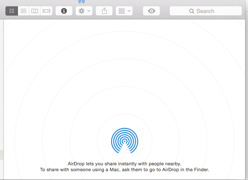Click the Share toolbar button
Screen dimensions: 248x180
point(104,11)
